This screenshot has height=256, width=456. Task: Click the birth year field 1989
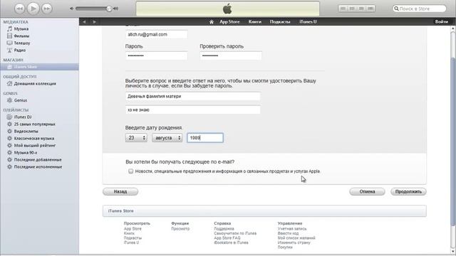pyautogui.click(x=205, y=138)
